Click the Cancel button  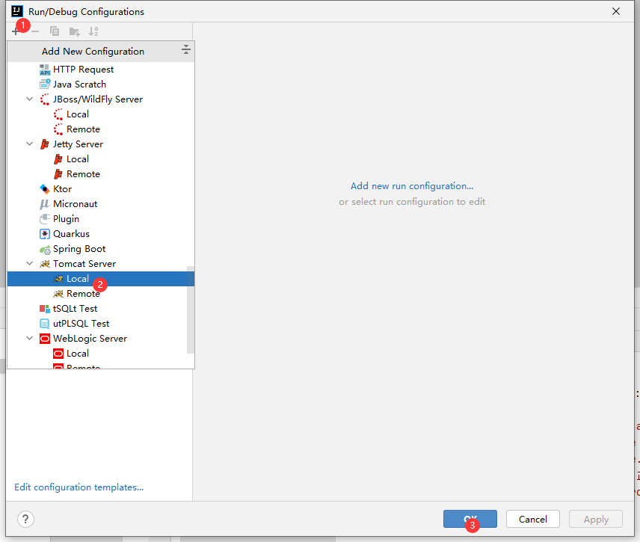[x=532, y=519]
